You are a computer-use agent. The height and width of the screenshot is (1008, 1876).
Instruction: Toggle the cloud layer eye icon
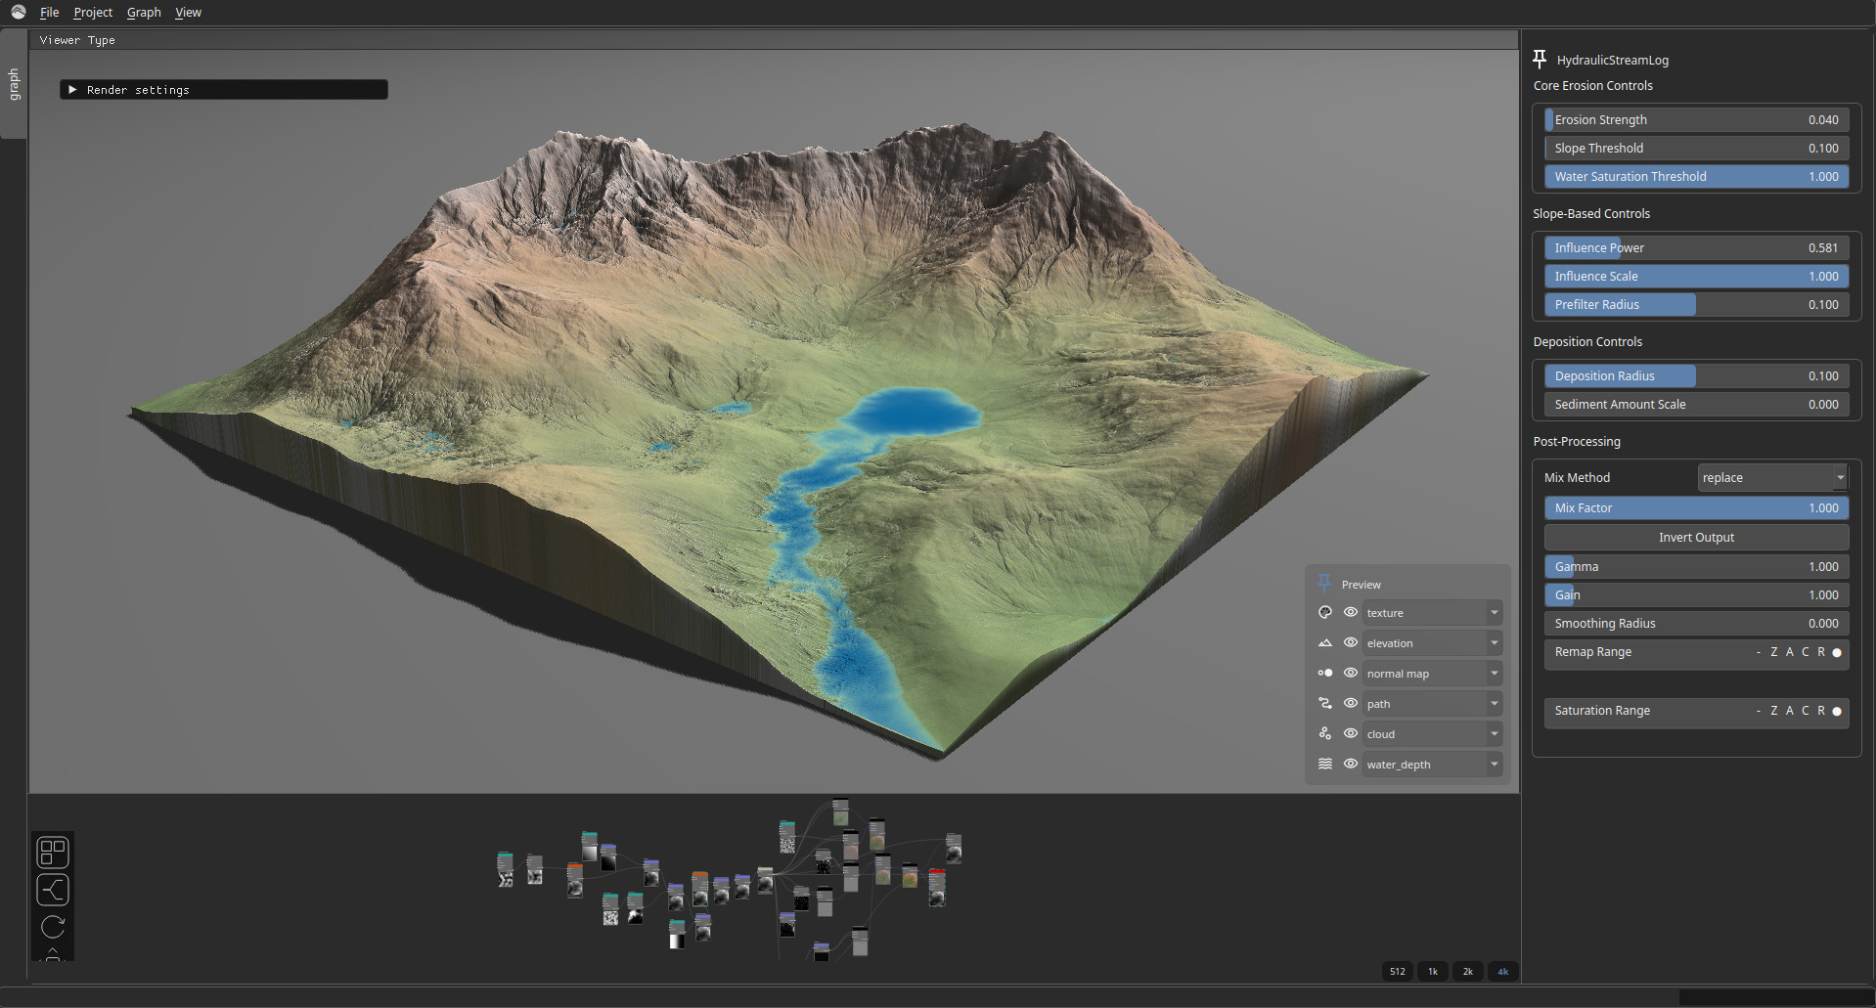click(x=1351, y=734)
